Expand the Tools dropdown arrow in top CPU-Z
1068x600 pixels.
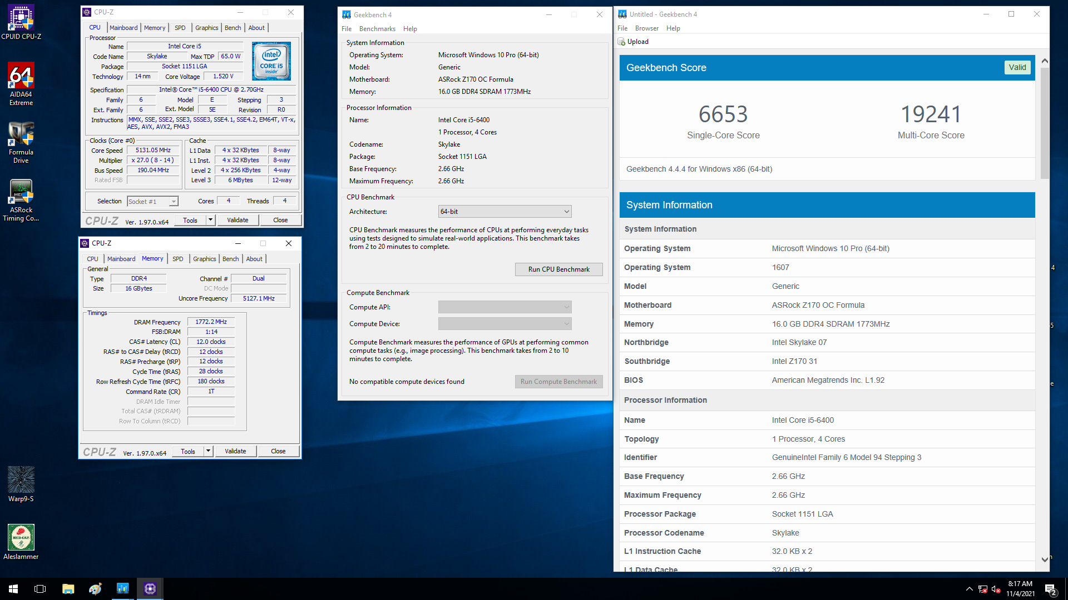click(210, 220)
